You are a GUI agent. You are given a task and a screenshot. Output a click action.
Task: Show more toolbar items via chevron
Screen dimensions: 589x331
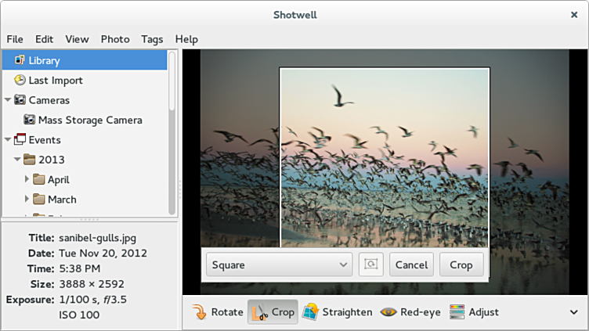point(574,312)
